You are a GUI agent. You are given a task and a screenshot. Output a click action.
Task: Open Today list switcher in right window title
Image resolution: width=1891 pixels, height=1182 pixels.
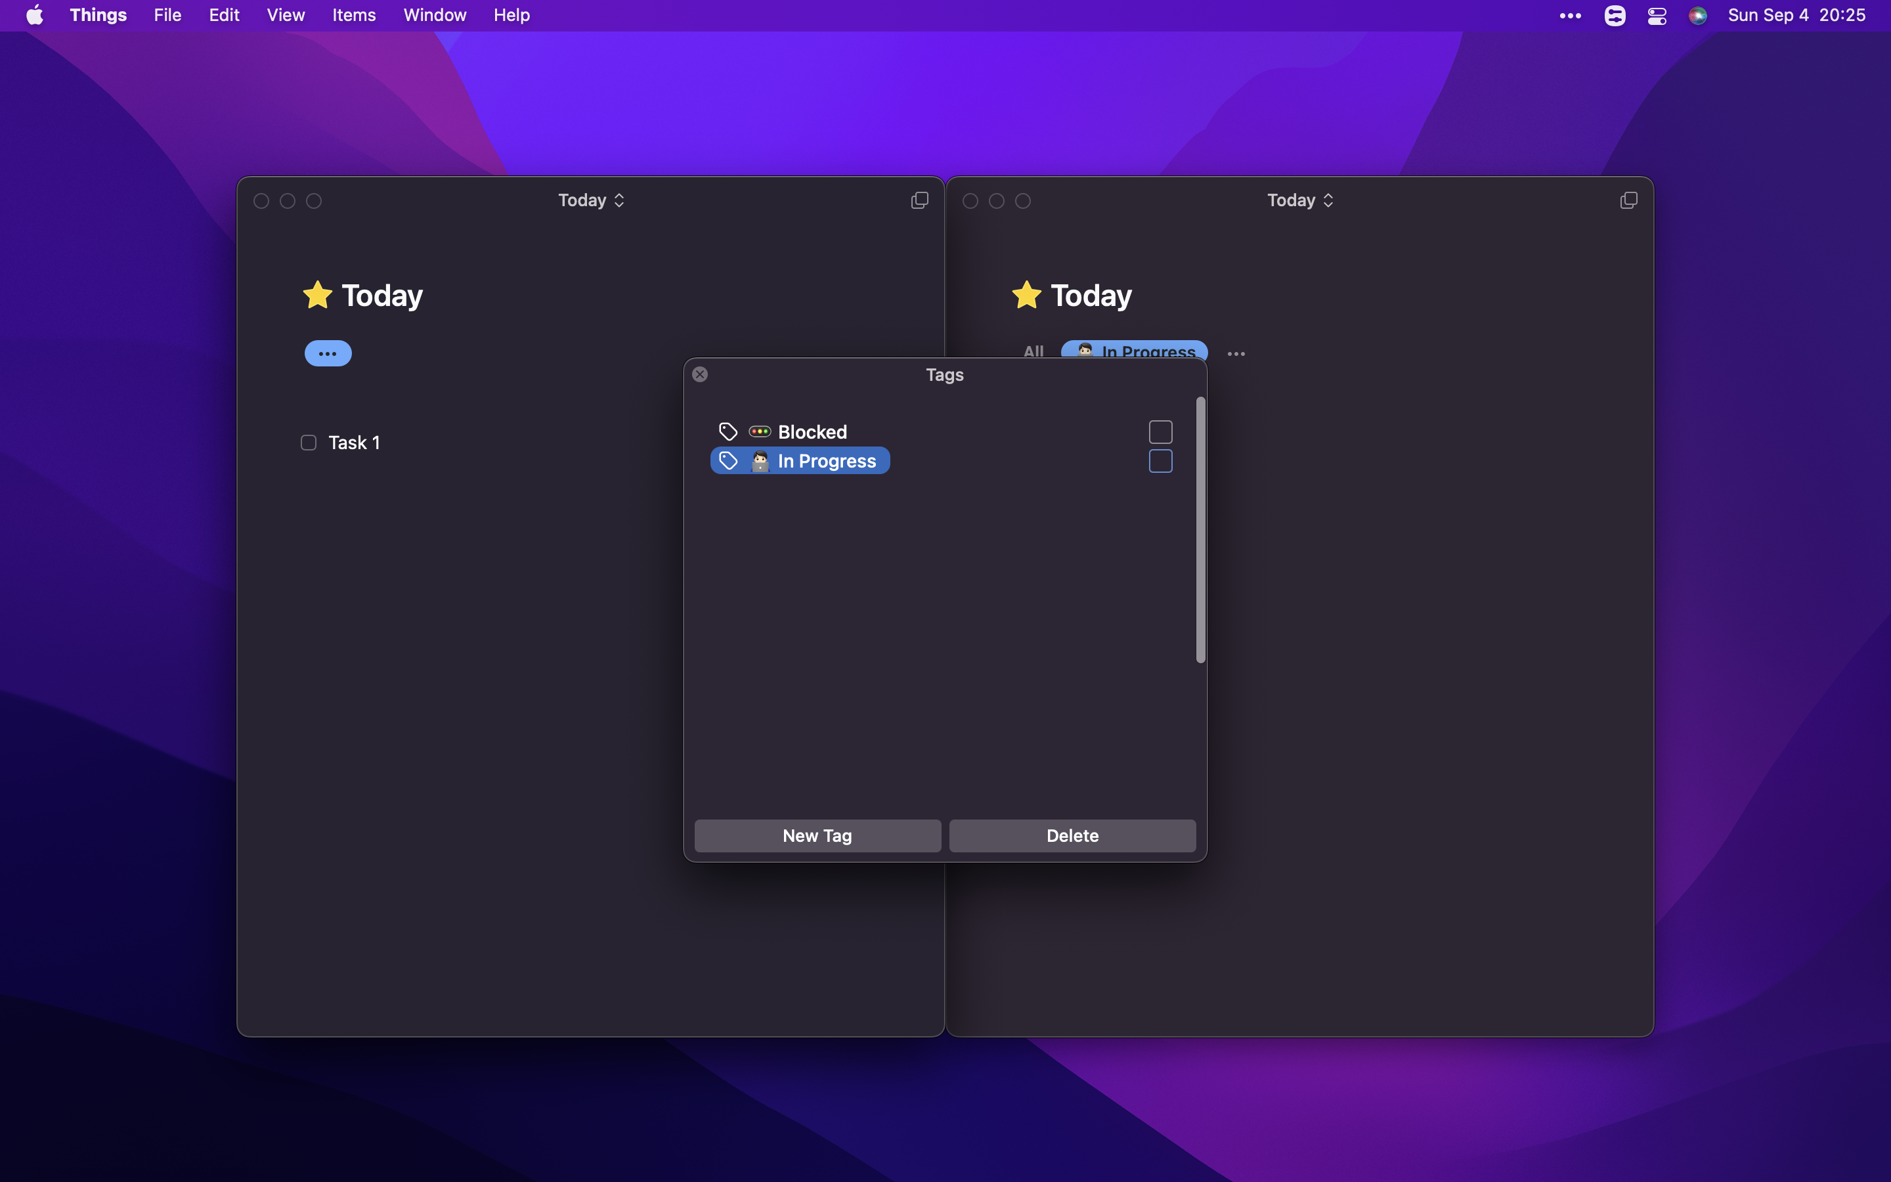1299,200
